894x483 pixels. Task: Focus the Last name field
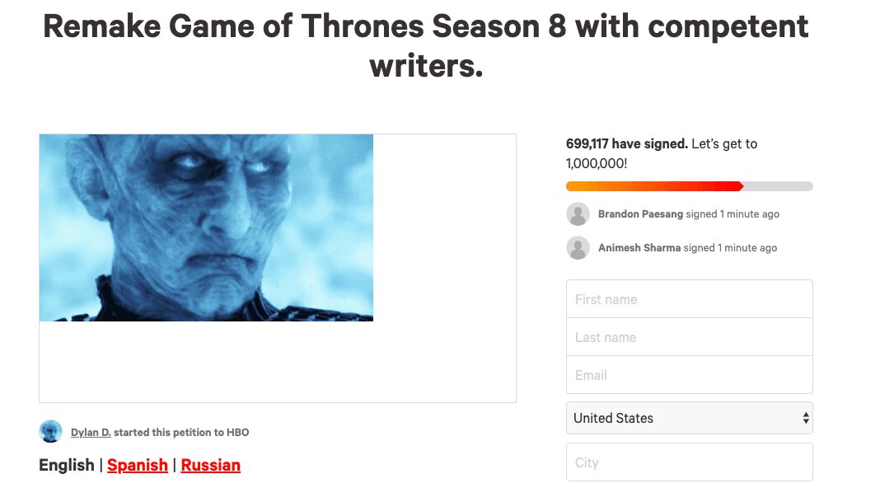point(689,337)
